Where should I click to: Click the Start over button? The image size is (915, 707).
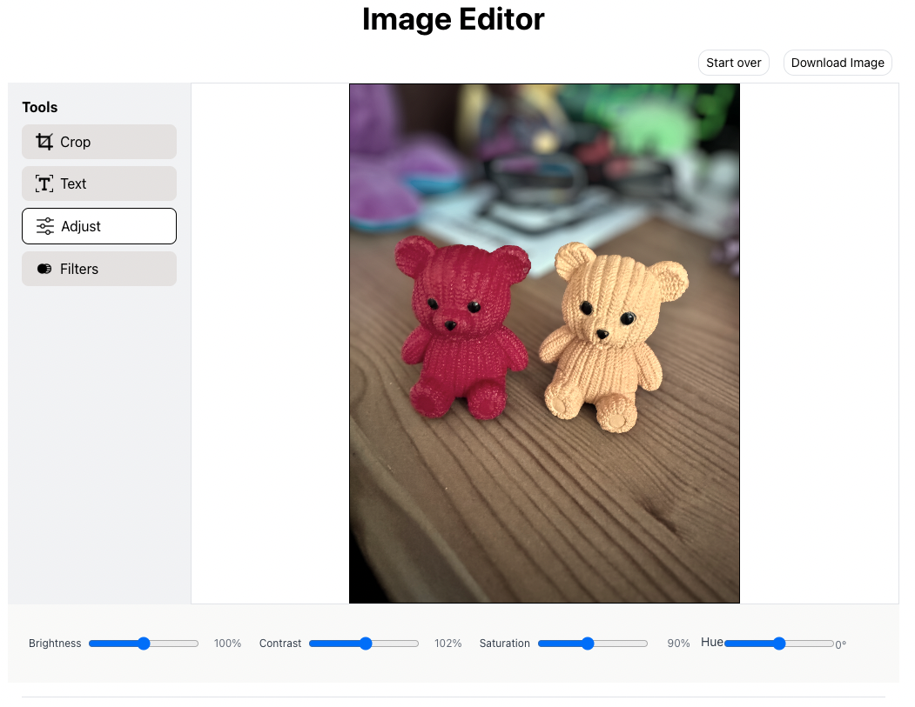(x=733, y=62)
